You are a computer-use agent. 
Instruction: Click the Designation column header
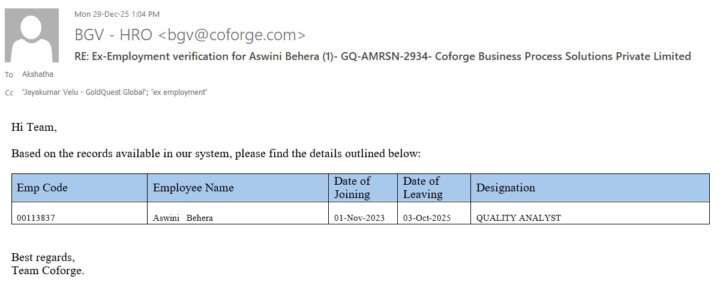tap(505, 188)
